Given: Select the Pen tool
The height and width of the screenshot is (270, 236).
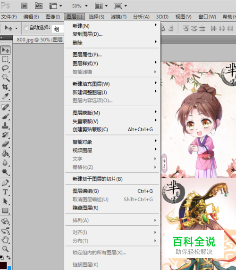Looking at the screenshot, I should pos(5,183).
